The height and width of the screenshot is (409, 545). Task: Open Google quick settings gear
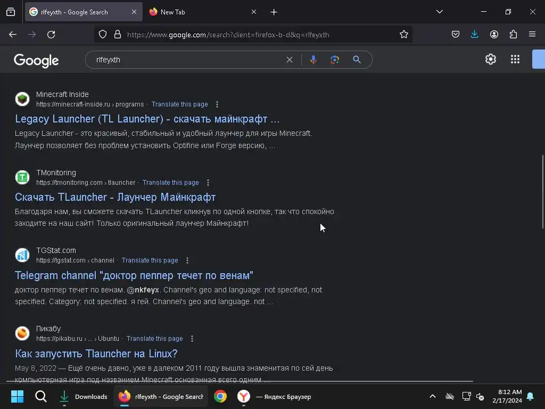coord(490,59)
